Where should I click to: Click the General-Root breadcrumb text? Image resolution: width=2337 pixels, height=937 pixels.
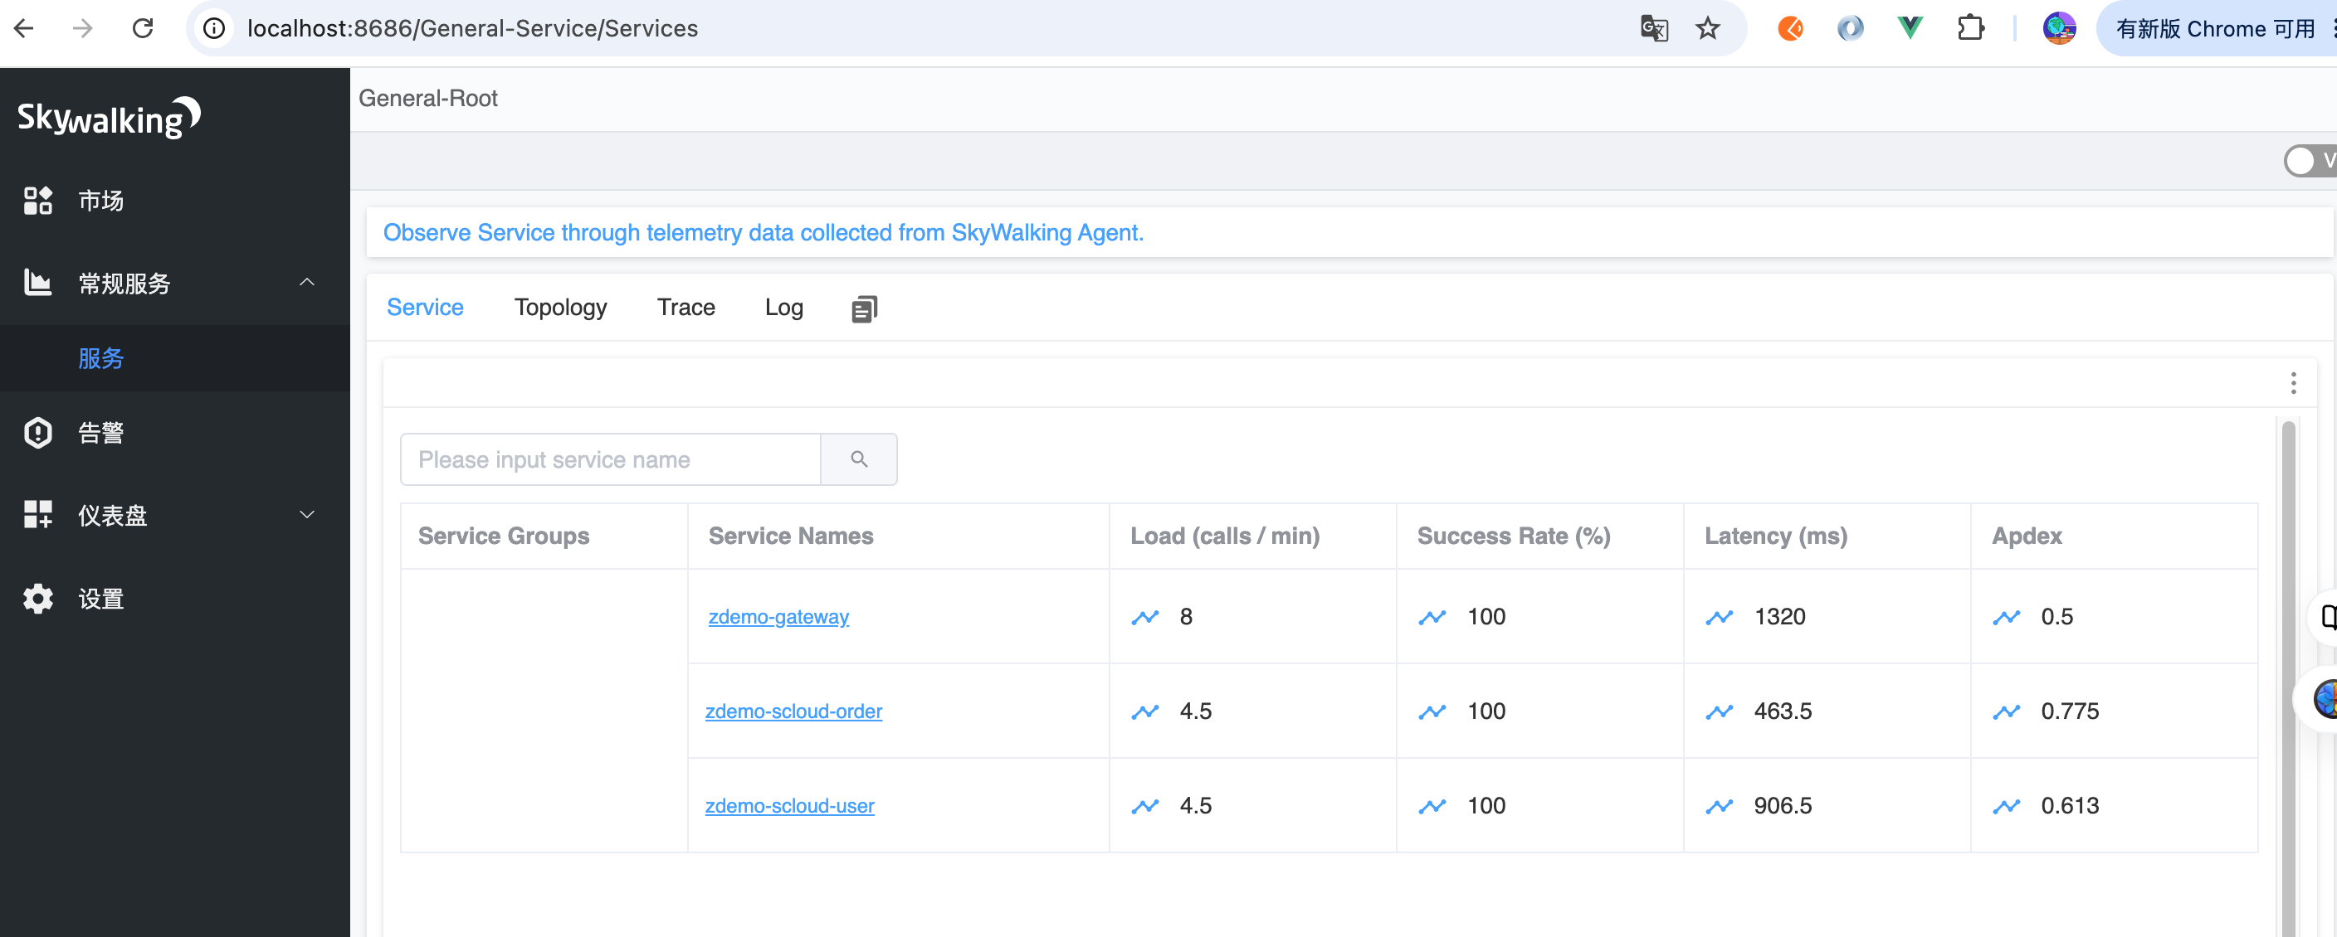[427, 98]
